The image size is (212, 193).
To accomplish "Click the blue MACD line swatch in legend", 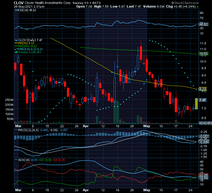I will coord(16,130).
